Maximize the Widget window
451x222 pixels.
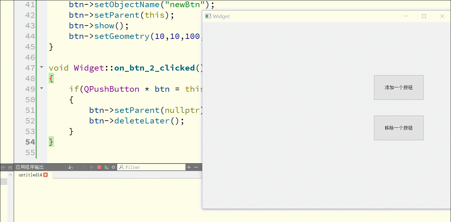click(x=424, y=16)
